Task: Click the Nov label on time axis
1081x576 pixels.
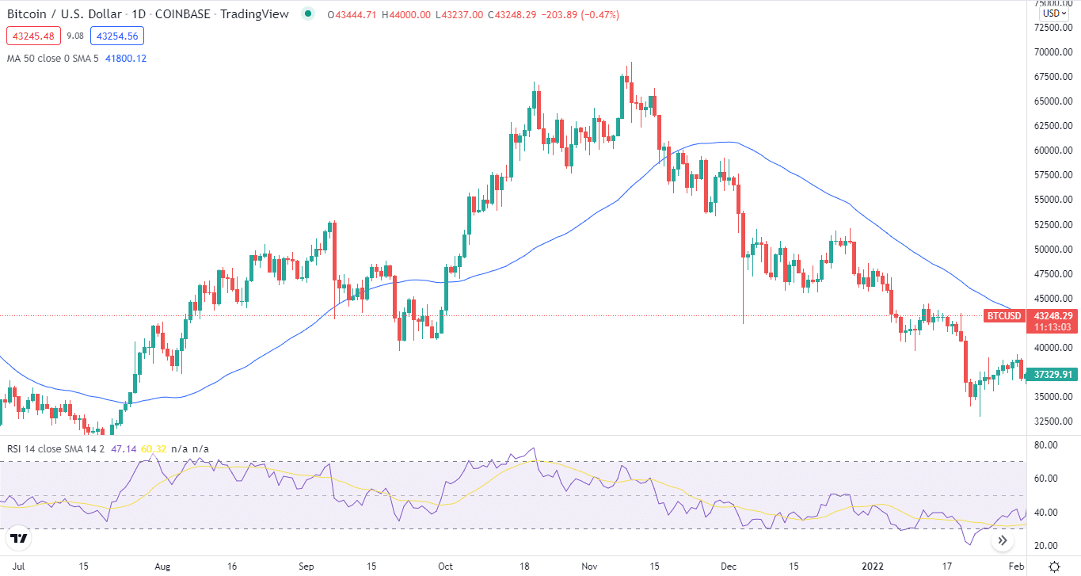Action: pos(591,566)
